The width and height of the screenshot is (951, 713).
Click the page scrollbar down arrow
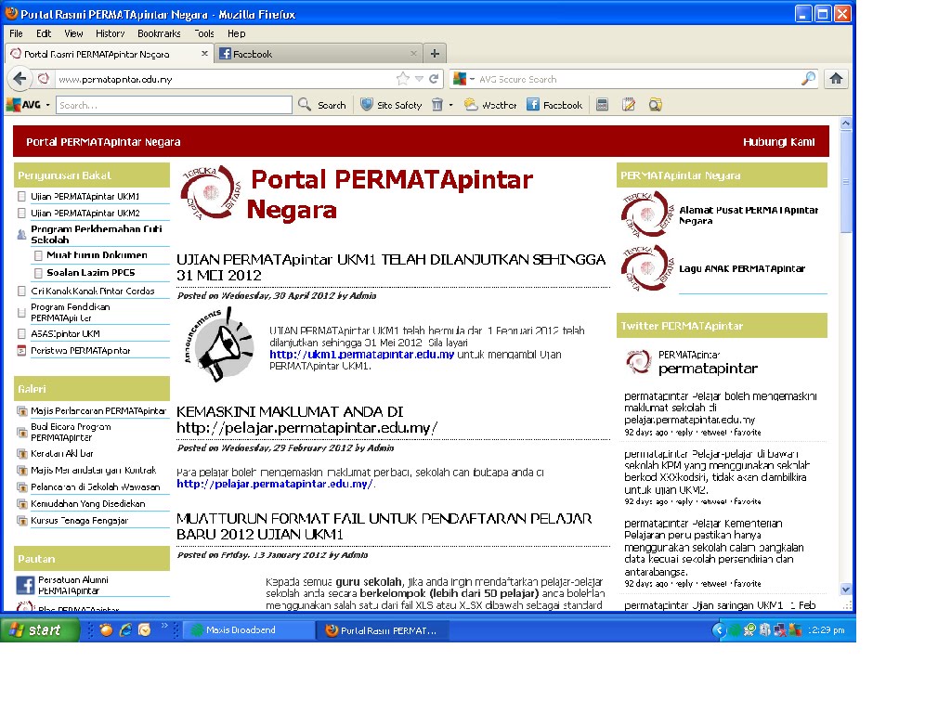pyautogui.click(x=845, y=590)
